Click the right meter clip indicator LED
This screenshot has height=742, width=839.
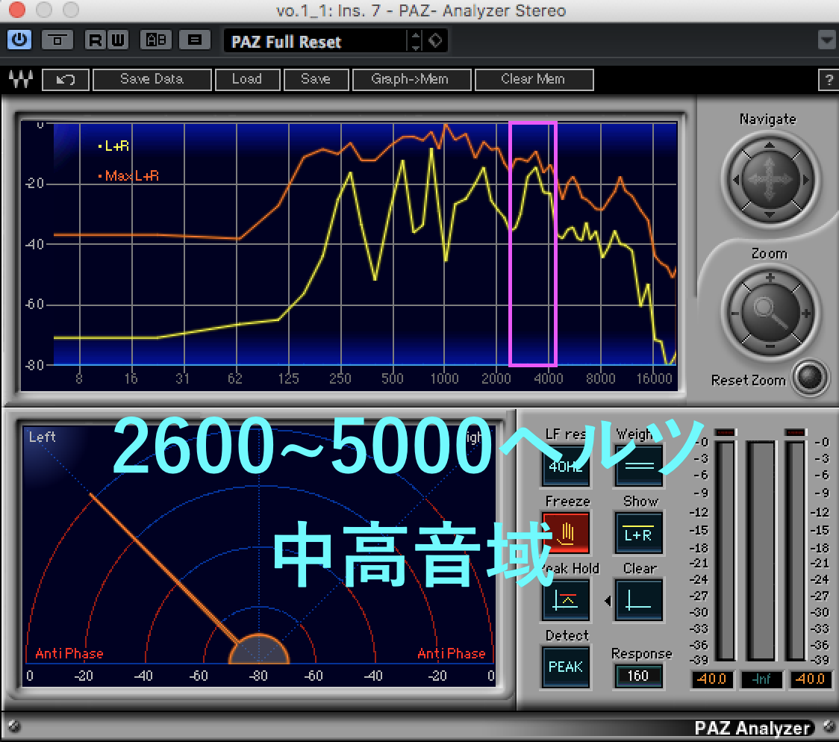coord(795,432)
